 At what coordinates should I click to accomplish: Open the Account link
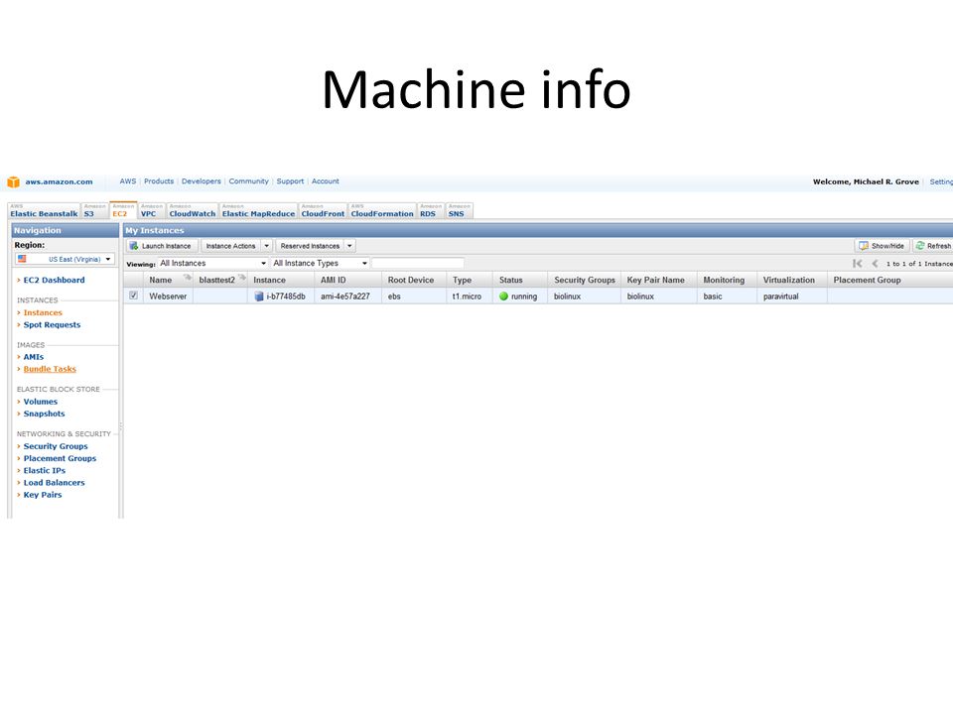pos(326,181)
